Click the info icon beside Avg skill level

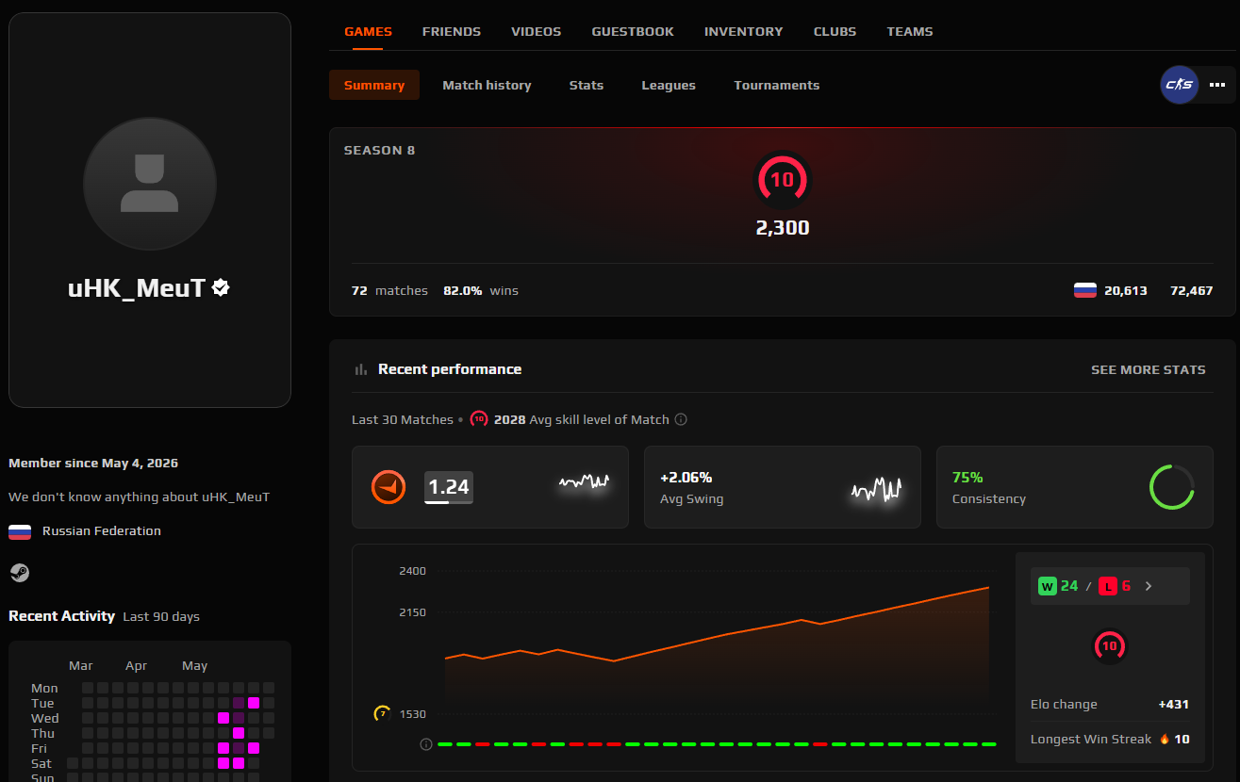[681, 419]
